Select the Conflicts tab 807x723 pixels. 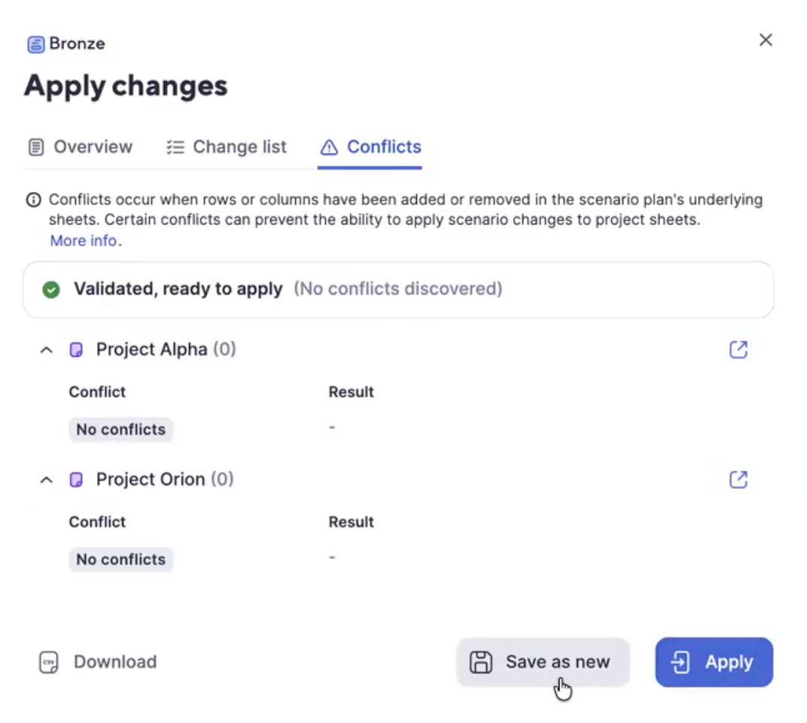370,148
